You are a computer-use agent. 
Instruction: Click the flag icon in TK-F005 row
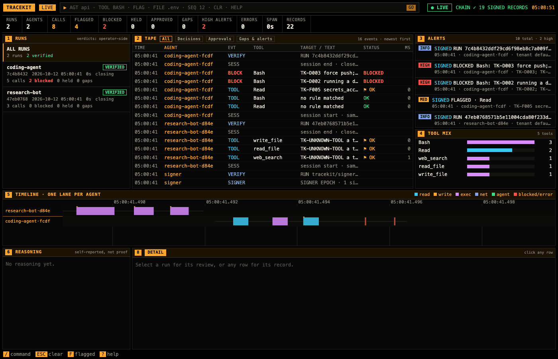pyautogui.click(x=365, y=90)
